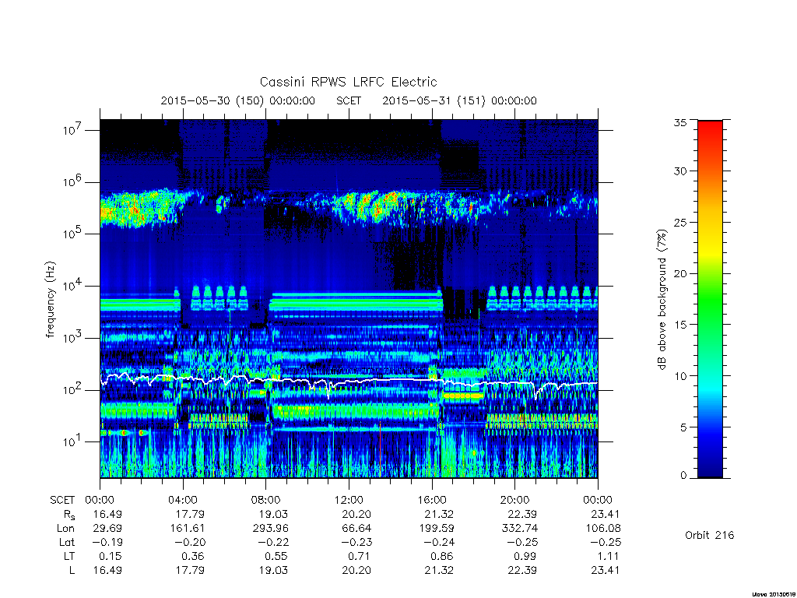Image resolution: width=797 pixels, height=598 pixels.
Task: Click the 10^1 frequency axis tick label
Action: point(73,441)
